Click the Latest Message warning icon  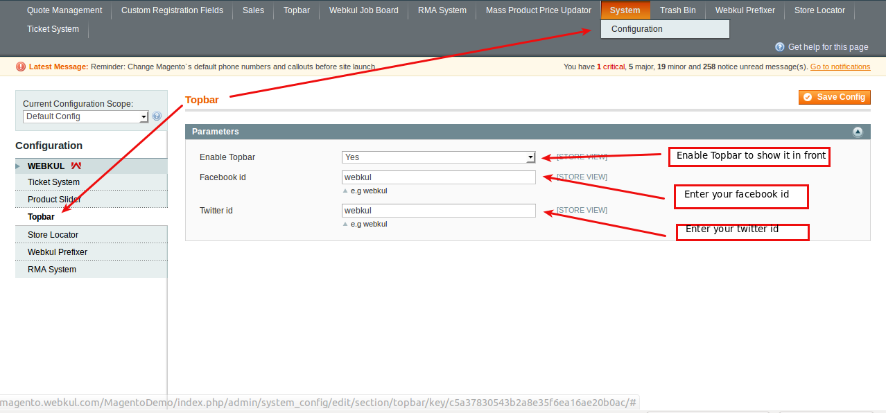(21, 67)
